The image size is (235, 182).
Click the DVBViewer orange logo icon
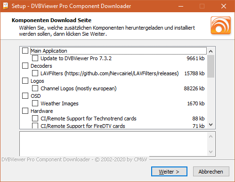tap(221, 25)
